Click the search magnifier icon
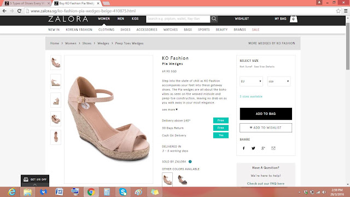Screen dimensions: 350x197 [214, 19]
